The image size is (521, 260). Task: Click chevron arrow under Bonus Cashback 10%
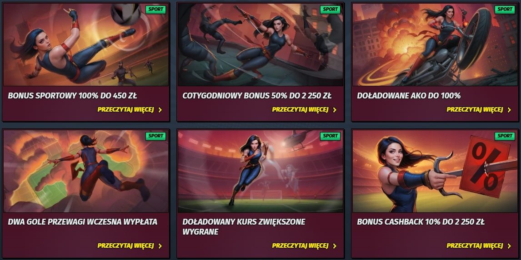509,246
